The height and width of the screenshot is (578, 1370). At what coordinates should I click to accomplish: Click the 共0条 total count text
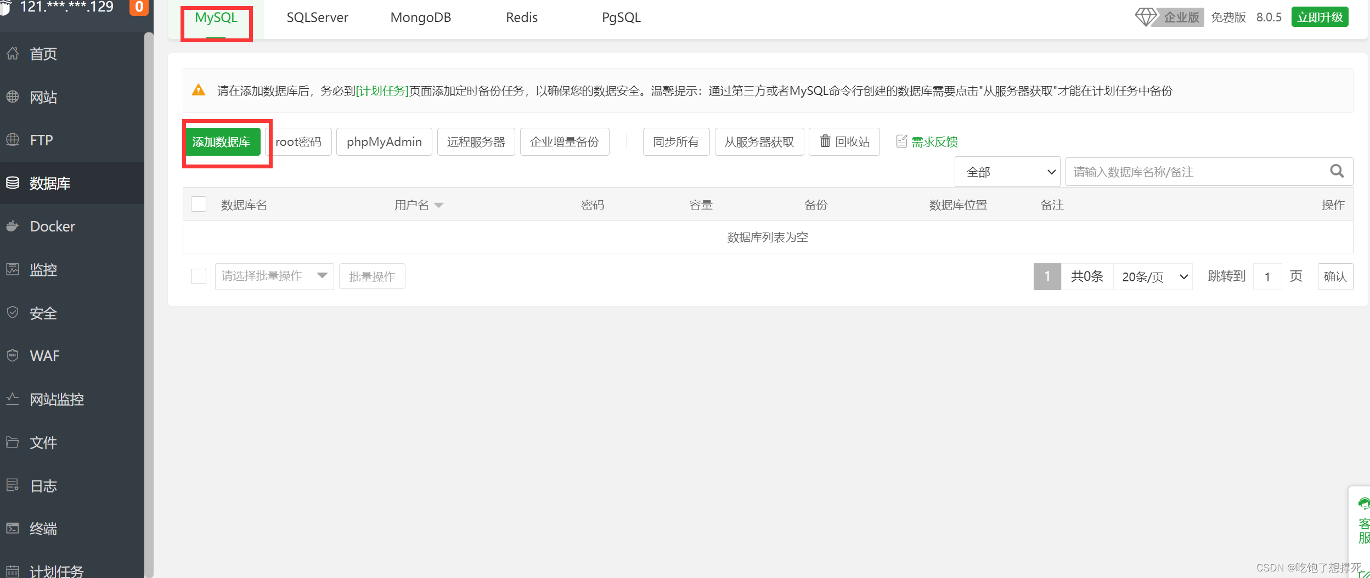click(x=1087, y=276)
